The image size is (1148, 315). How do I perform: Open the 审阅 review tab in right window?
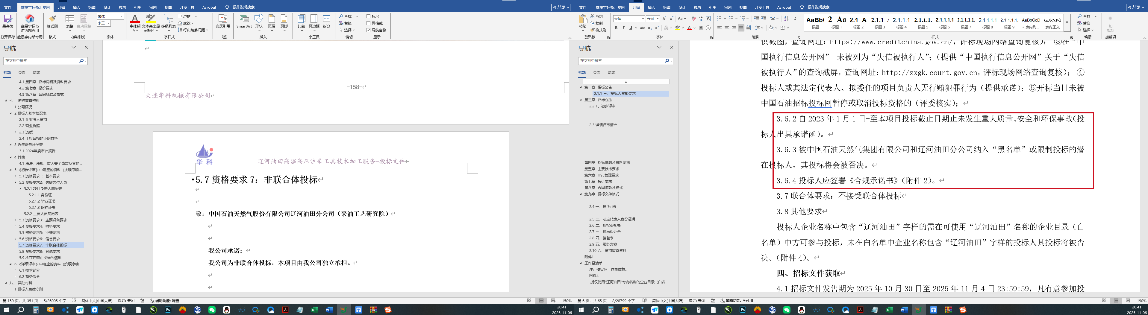(x=728, y=7)
